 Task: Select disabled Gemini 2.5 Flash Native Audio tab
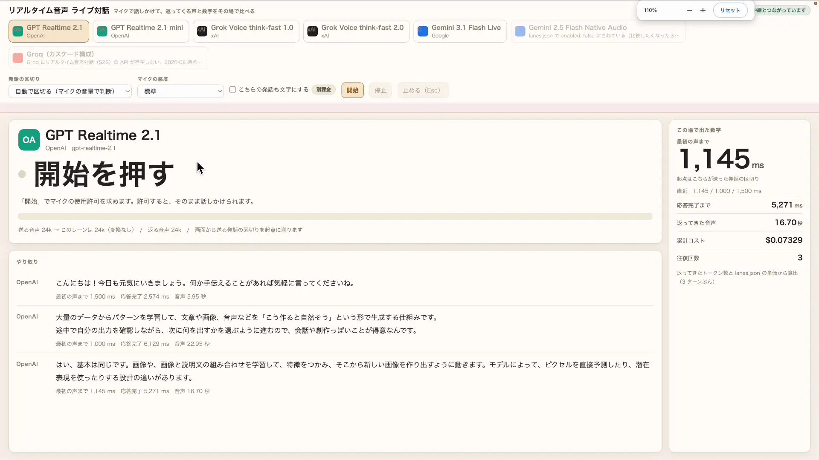[598, 31]
